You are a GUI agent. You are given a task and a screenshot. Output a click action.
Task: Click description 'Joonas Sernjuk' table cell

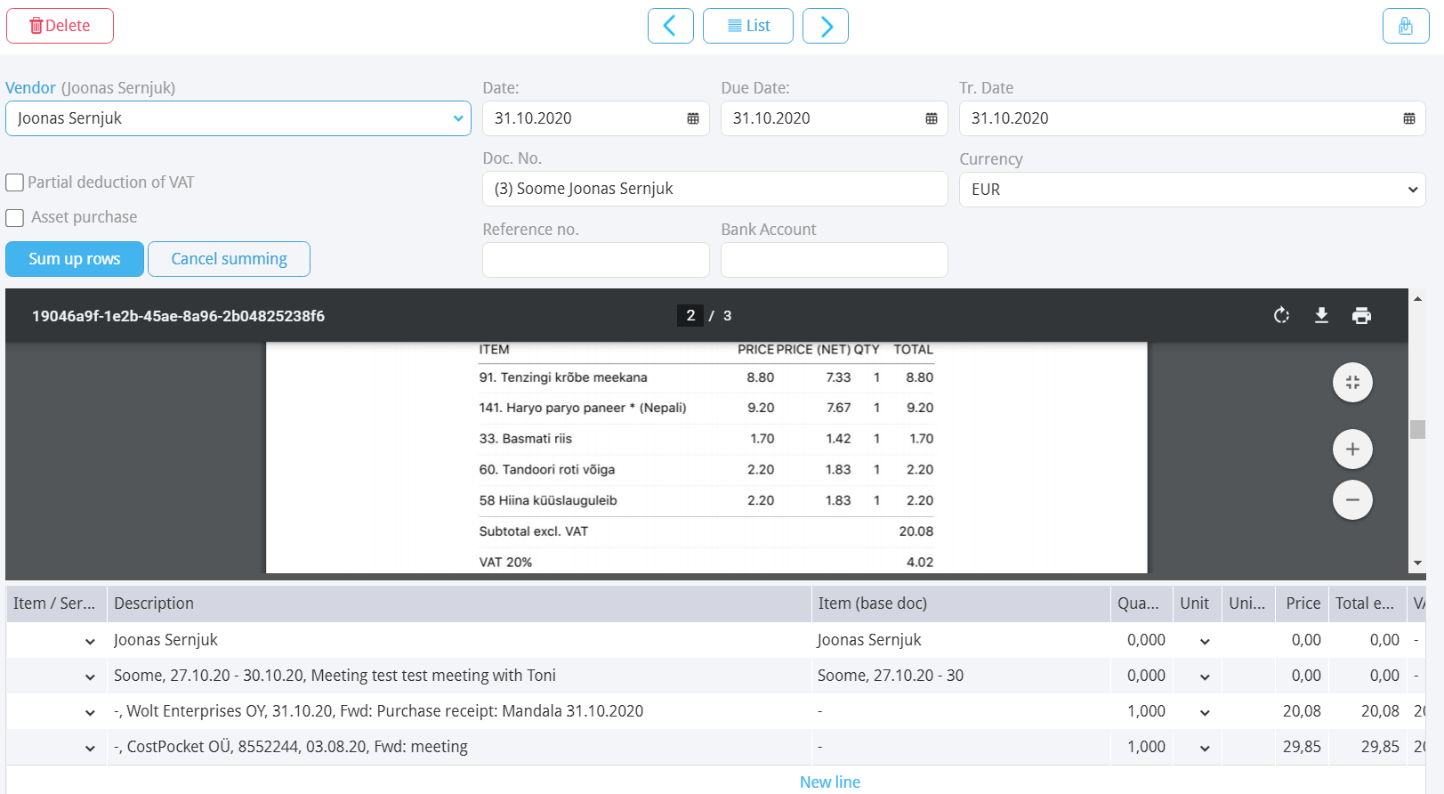(459, 640)
